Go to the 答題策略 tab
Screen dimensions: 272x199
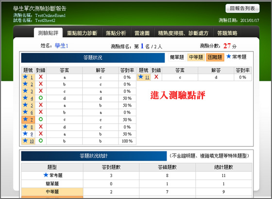point(227,33)
